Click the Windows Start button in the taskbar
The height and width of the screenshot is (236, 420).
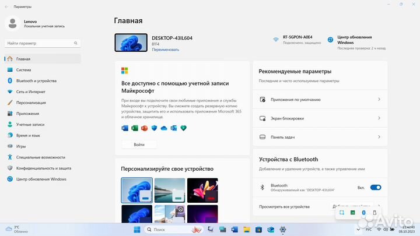click(x=137, y=230)
